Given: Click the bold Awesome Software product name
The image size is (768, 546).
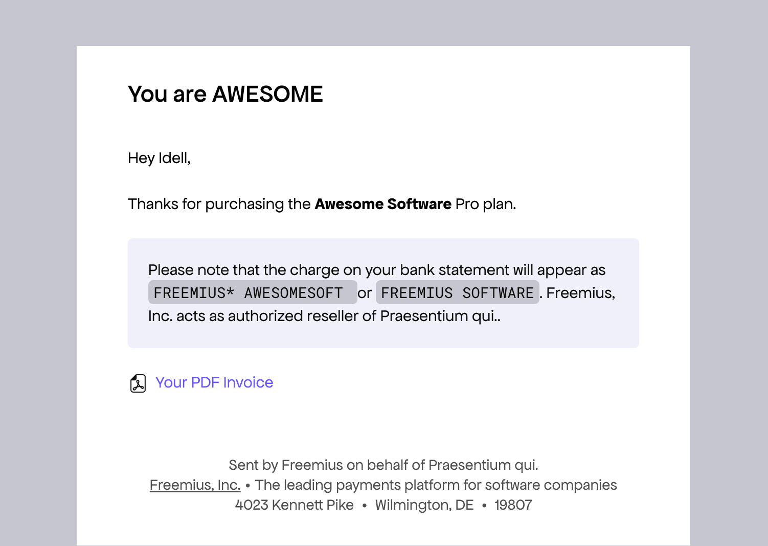Looking at the screenshot, I should pos(383,204).
